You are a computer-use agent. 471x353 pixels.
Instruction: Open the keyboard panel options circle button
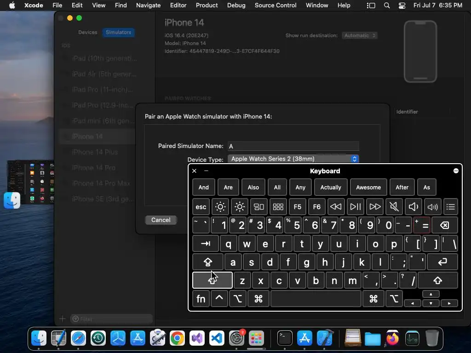point(456,171)
